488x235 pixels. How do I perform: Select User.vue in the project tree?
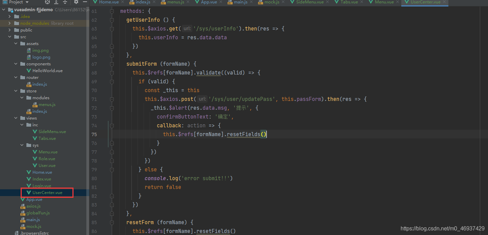tap(47, 166)
